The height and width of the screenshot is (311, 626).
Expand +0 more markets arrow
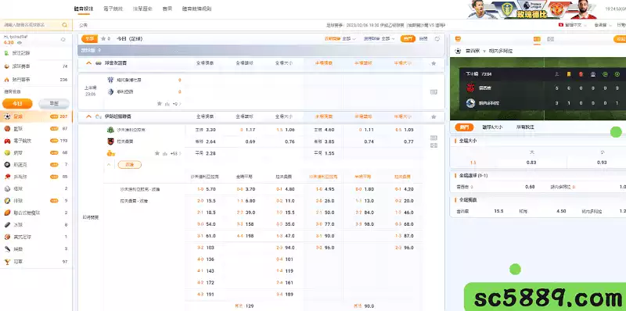click(180, 104)
